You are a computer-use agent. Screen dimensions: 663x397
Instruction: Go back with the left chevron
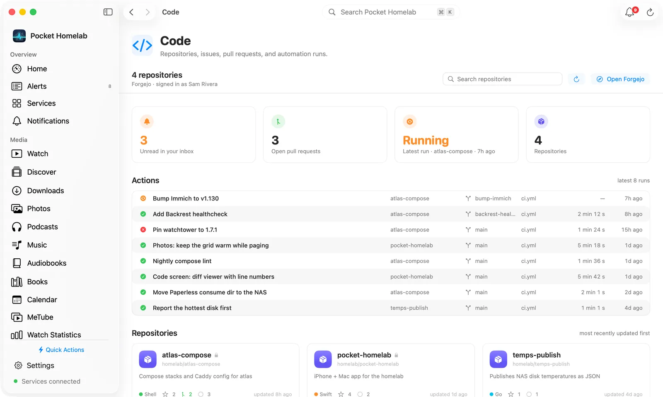(x=131, y=12)
